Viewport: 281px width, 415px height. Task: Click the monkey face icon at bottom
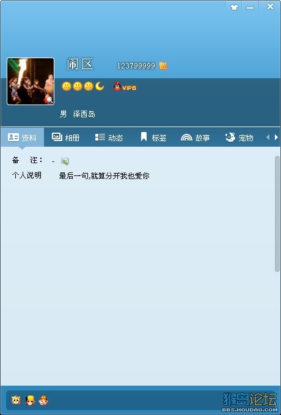(x=43, y=400)
